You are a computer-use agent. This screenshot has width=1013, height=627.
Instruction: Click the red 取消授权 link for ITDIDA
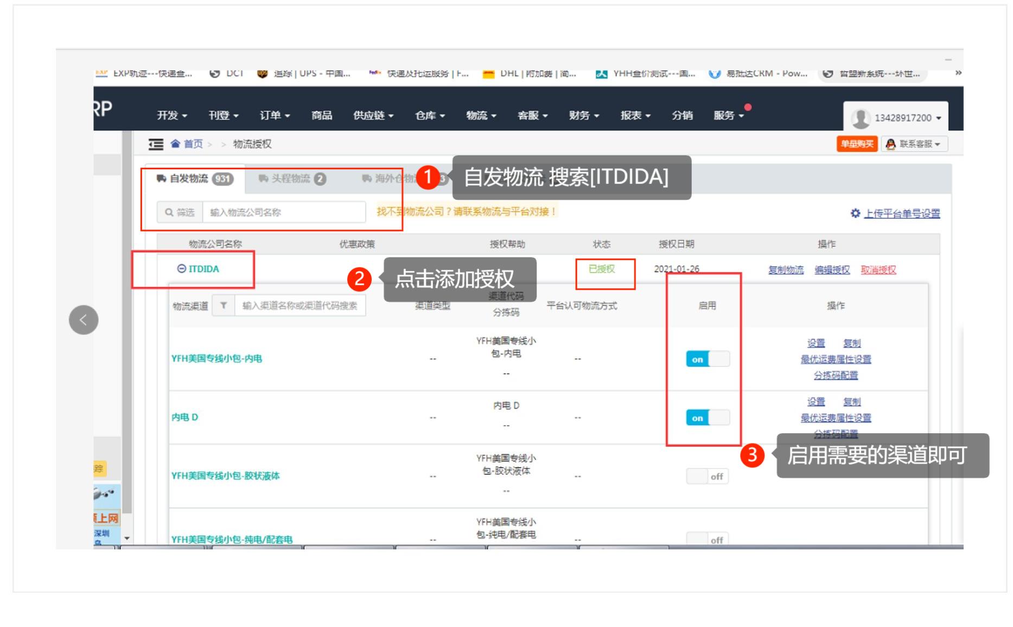click(x=878, y=270)
